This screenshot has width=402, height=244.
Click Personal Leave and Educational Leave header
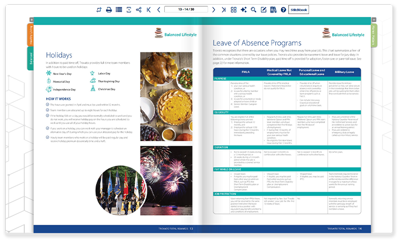click(x=312, y=72)
